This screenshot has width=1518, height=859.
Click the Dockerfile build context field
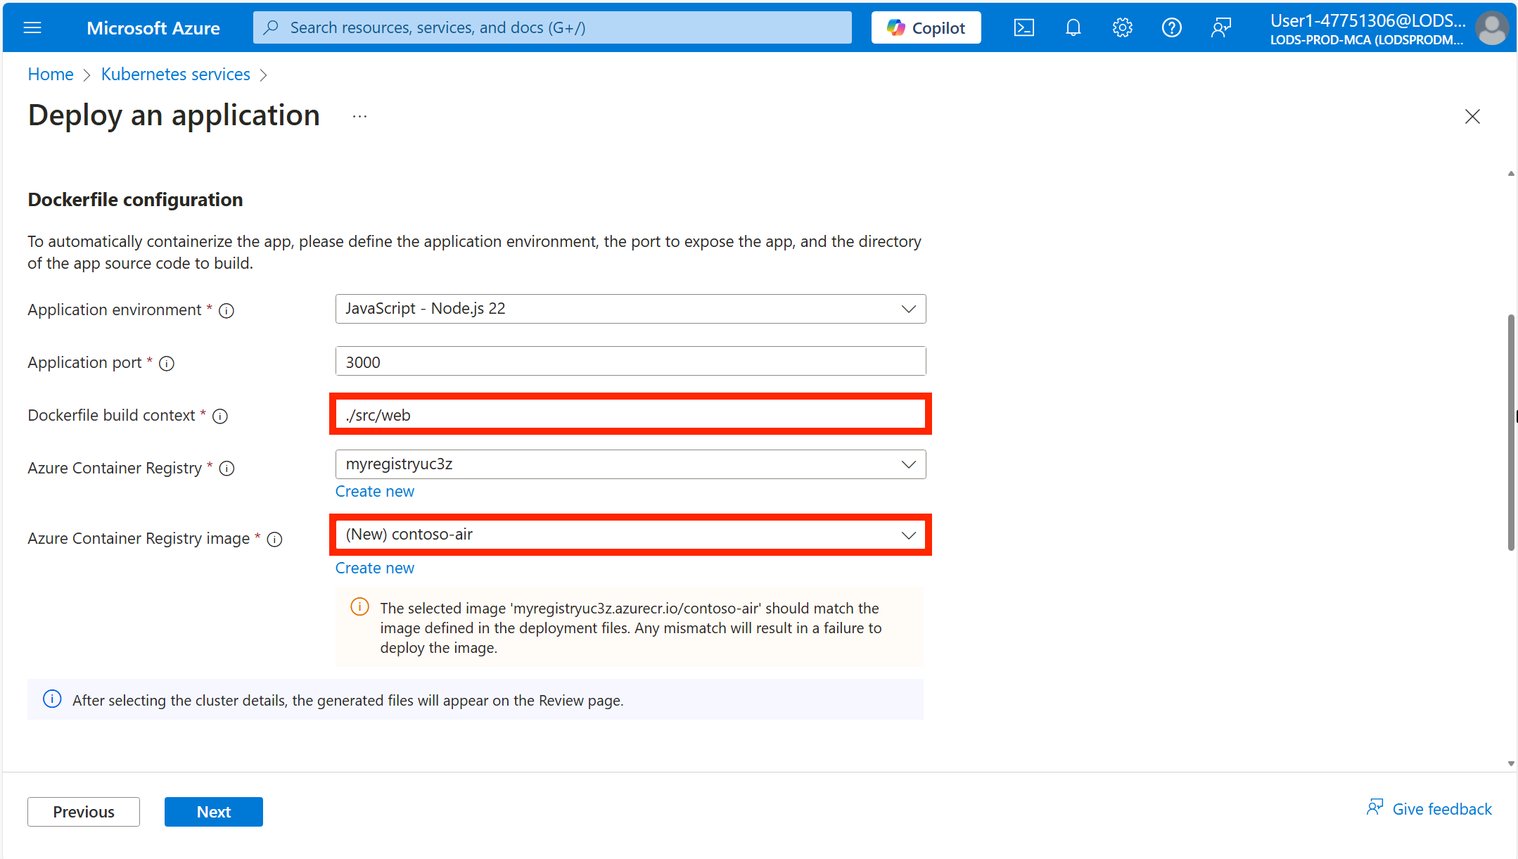pos(630,414)
